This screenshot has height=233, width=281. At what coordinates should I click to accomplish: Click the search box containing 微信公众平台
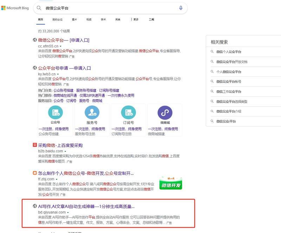point(110,8)
